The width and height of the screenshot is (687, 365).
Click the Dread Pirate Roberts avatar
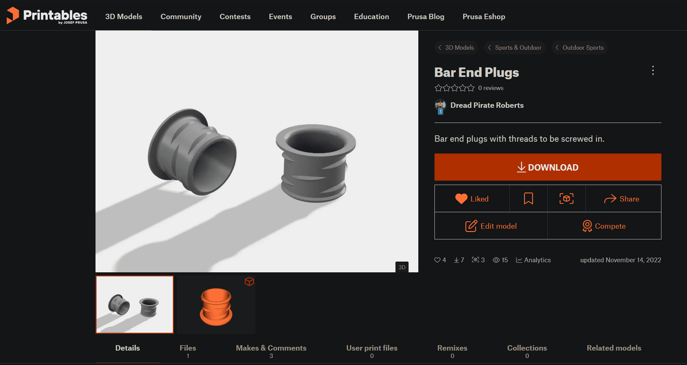coord(440,106)
